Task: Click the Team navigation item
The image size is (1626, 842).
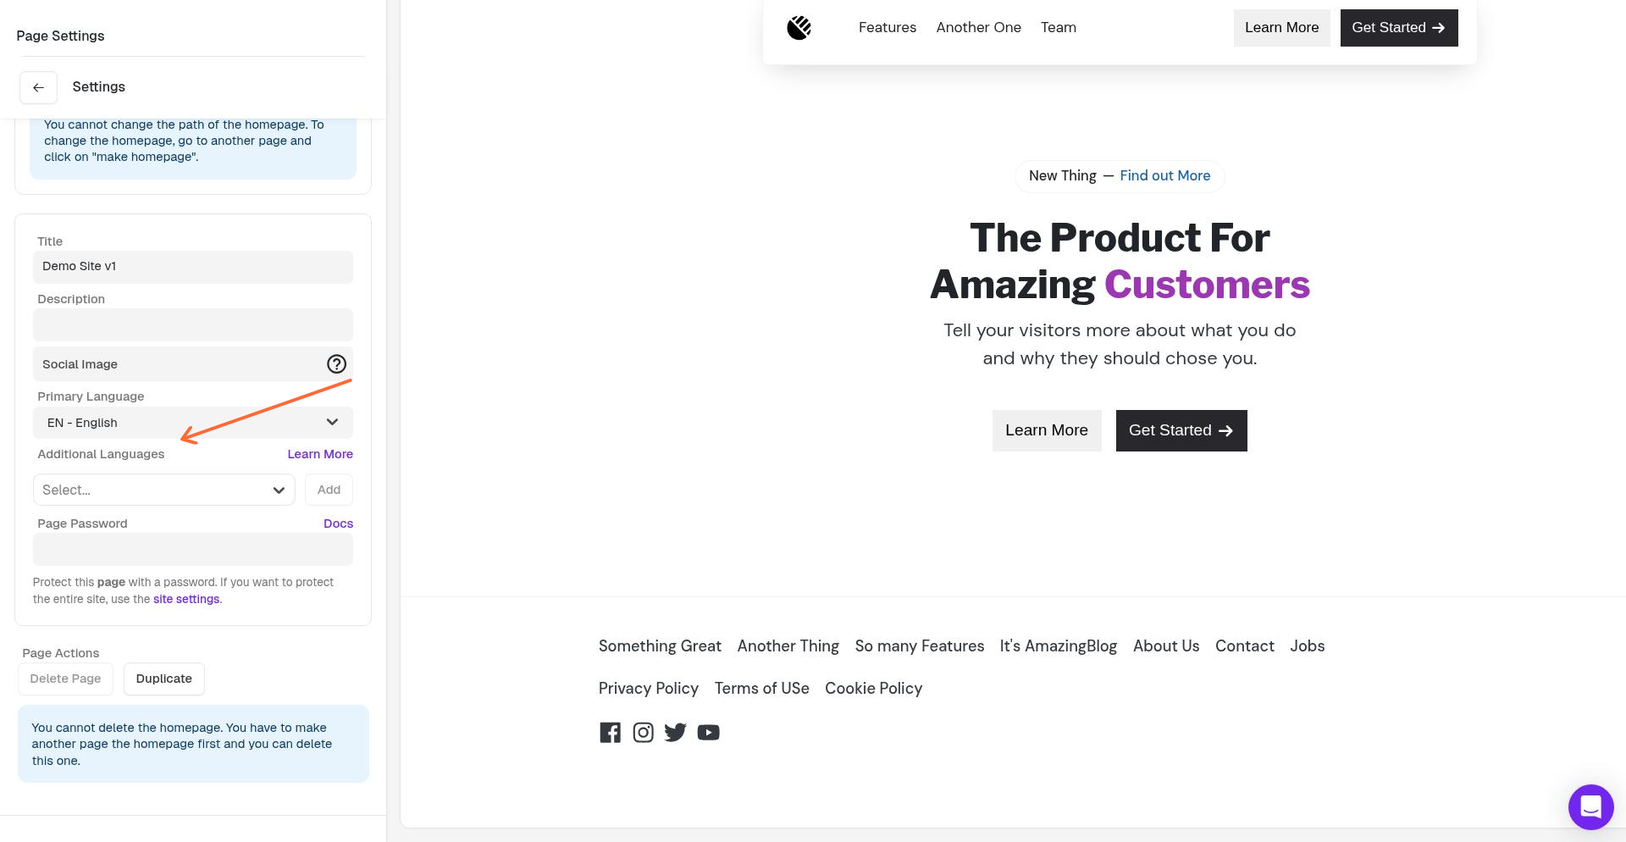Action: 1058,28
